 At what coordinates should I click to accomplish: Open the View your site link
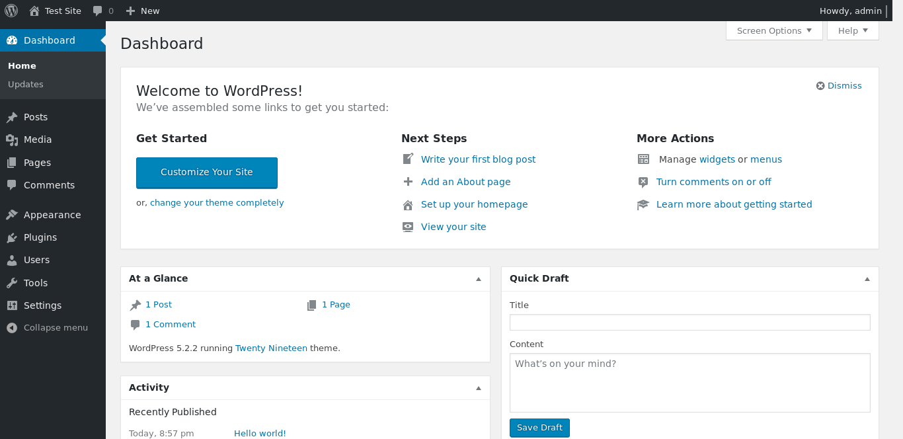[x=453, y=227]
